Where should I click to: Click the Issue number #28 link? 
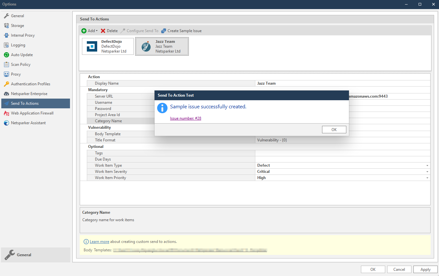click(185, 118)
